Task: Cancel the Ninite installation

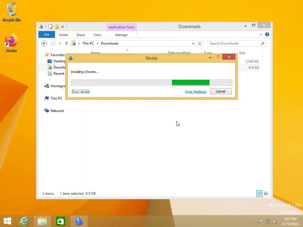Action: tap(221, 91)
